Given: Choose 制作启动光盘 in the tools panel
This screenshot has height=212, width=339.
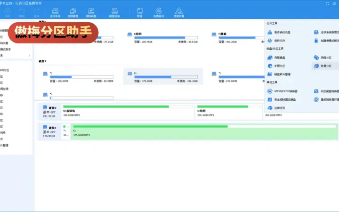Looking at the screenshot, I should [x=279, y=32].
